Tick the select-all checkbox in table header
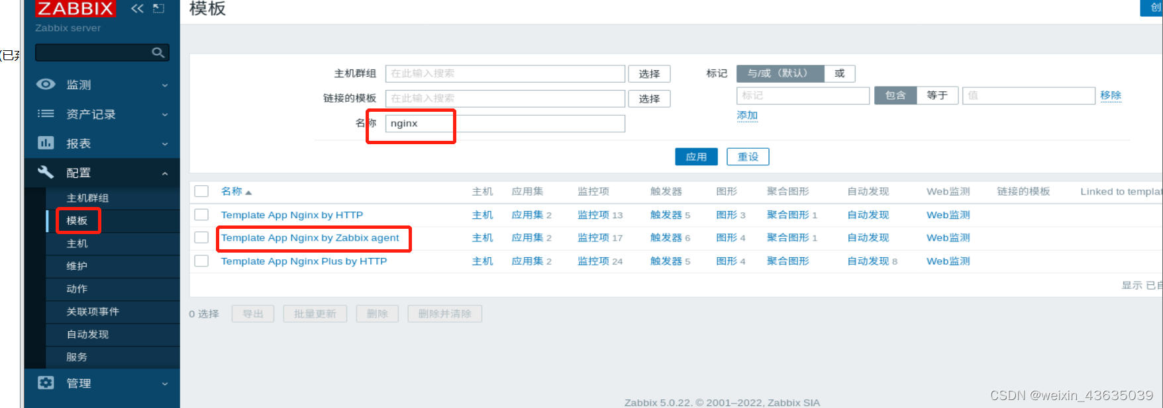The width and height of the screenshot is (1163, 408). [201, 191]
